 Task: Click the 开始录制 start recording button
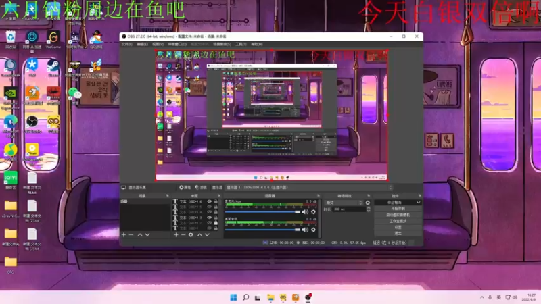[398, 209]
